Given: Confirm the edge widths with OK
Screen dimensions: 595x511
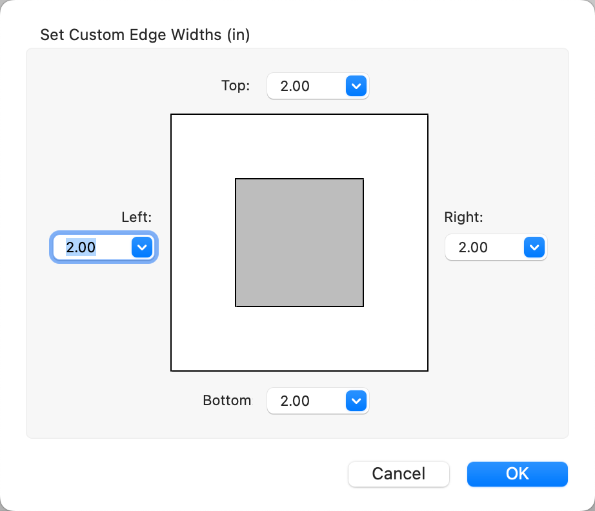Looking at the screenshot, I should [517, 474].
